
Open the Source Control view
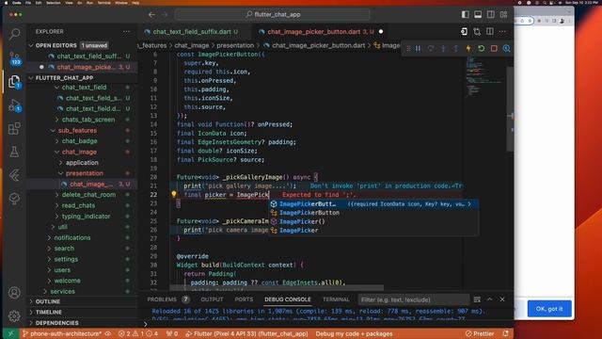click(15, 57)
